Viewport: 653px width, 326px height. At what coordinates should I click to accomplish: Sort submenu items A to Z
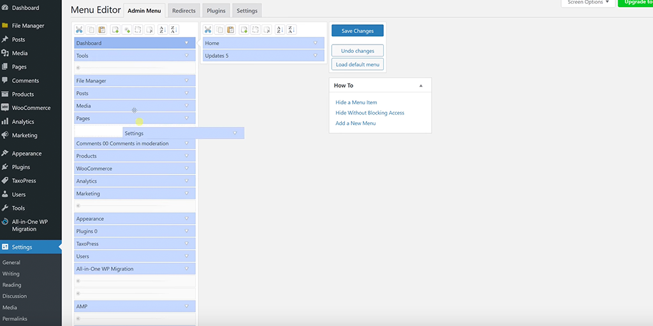point(280,29)
